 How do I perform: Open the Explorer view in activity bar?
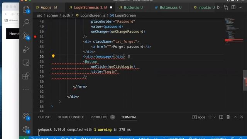(x=26, y=9)
